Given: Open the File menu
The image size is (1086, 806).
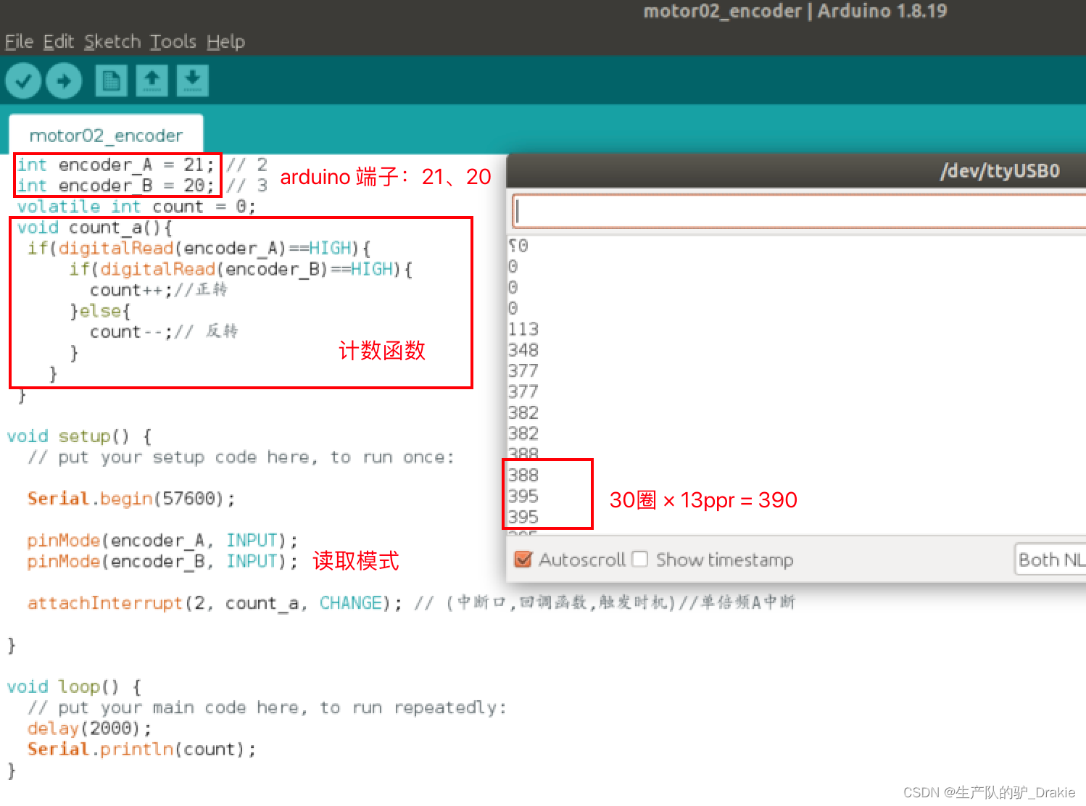Looking at the screenshot, I should point(19,42).
